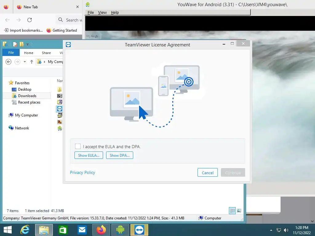Click the Firefox search address field

70,20
